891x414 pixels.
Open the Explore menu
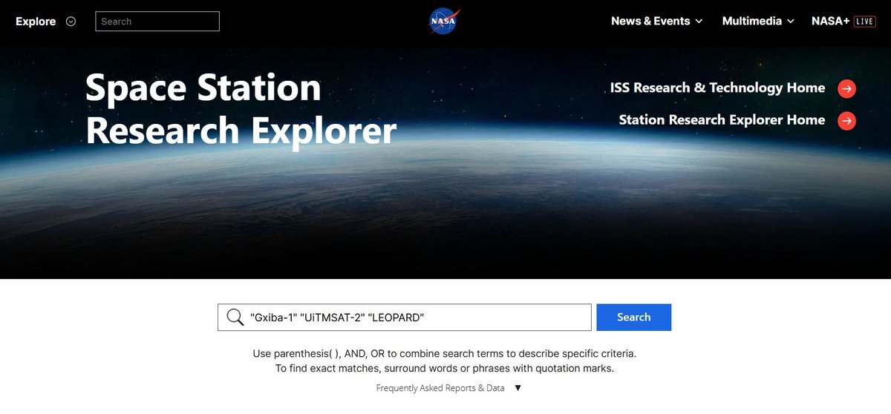pyautogui.click(x=36, y=22)
